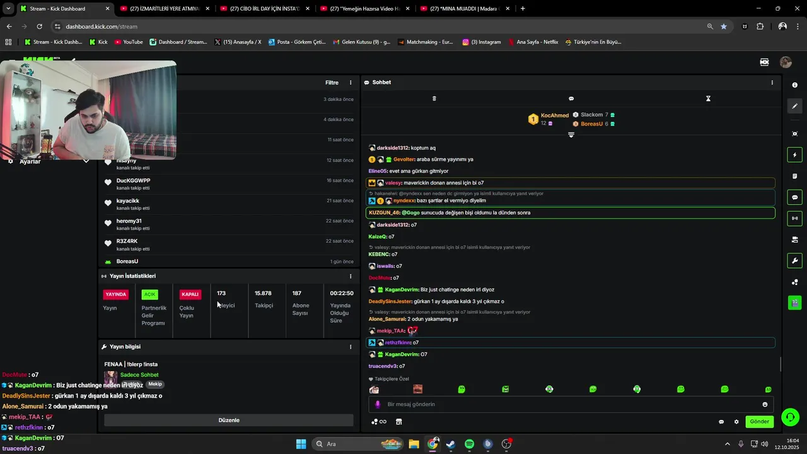This screenshot has height=454, width=807.
Task: Expand the Ayarlar sidebar section
Action: pos(86,161)
